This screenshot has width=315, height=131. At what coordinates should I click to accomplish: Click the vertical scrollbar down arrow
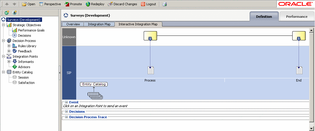click(x=311, y=128)
